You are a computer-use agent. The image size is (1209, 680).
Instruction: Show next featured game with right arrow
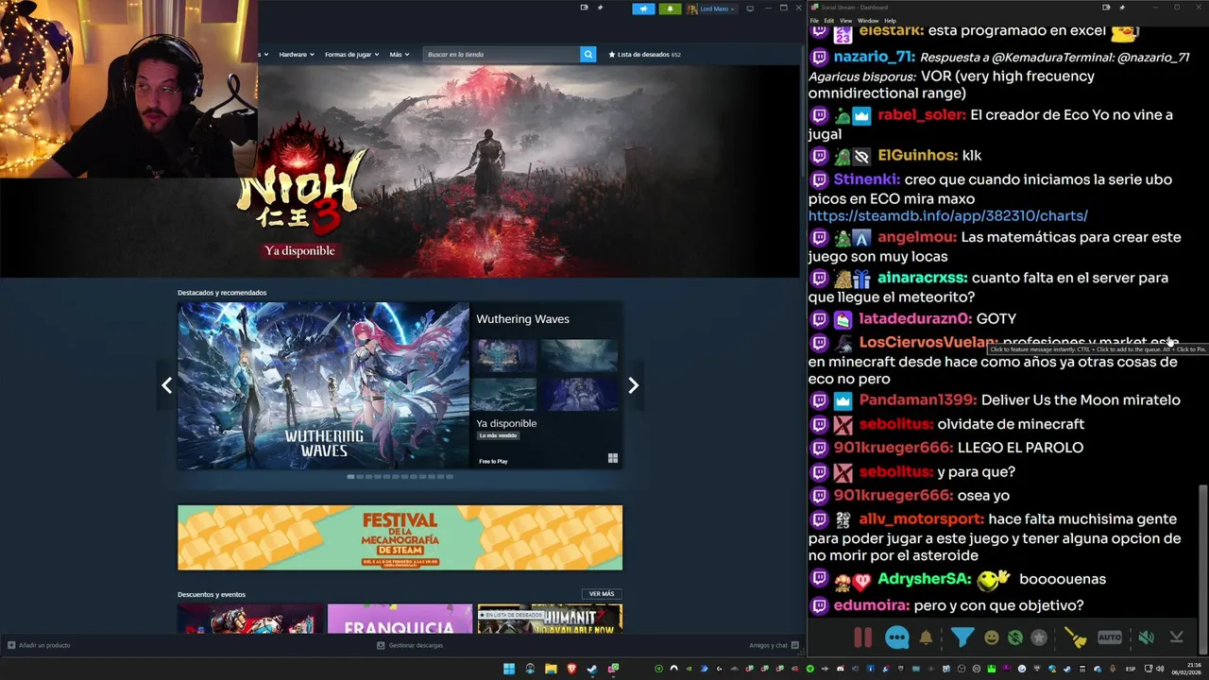[634, 385]
